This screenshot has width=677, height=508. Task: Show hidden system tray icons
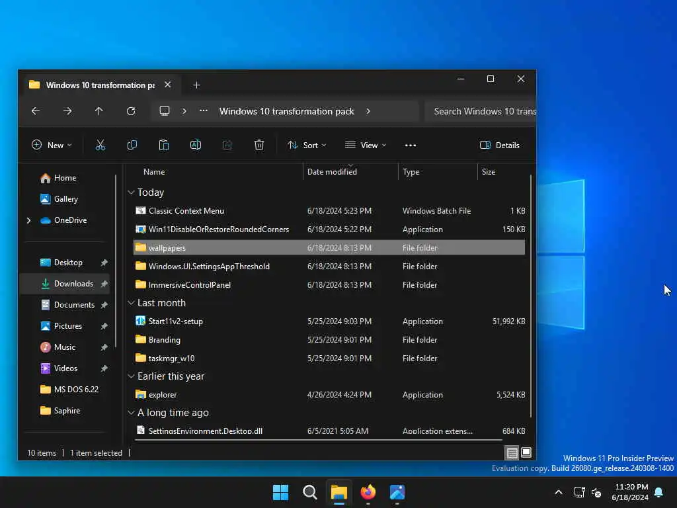pos(559,492)
